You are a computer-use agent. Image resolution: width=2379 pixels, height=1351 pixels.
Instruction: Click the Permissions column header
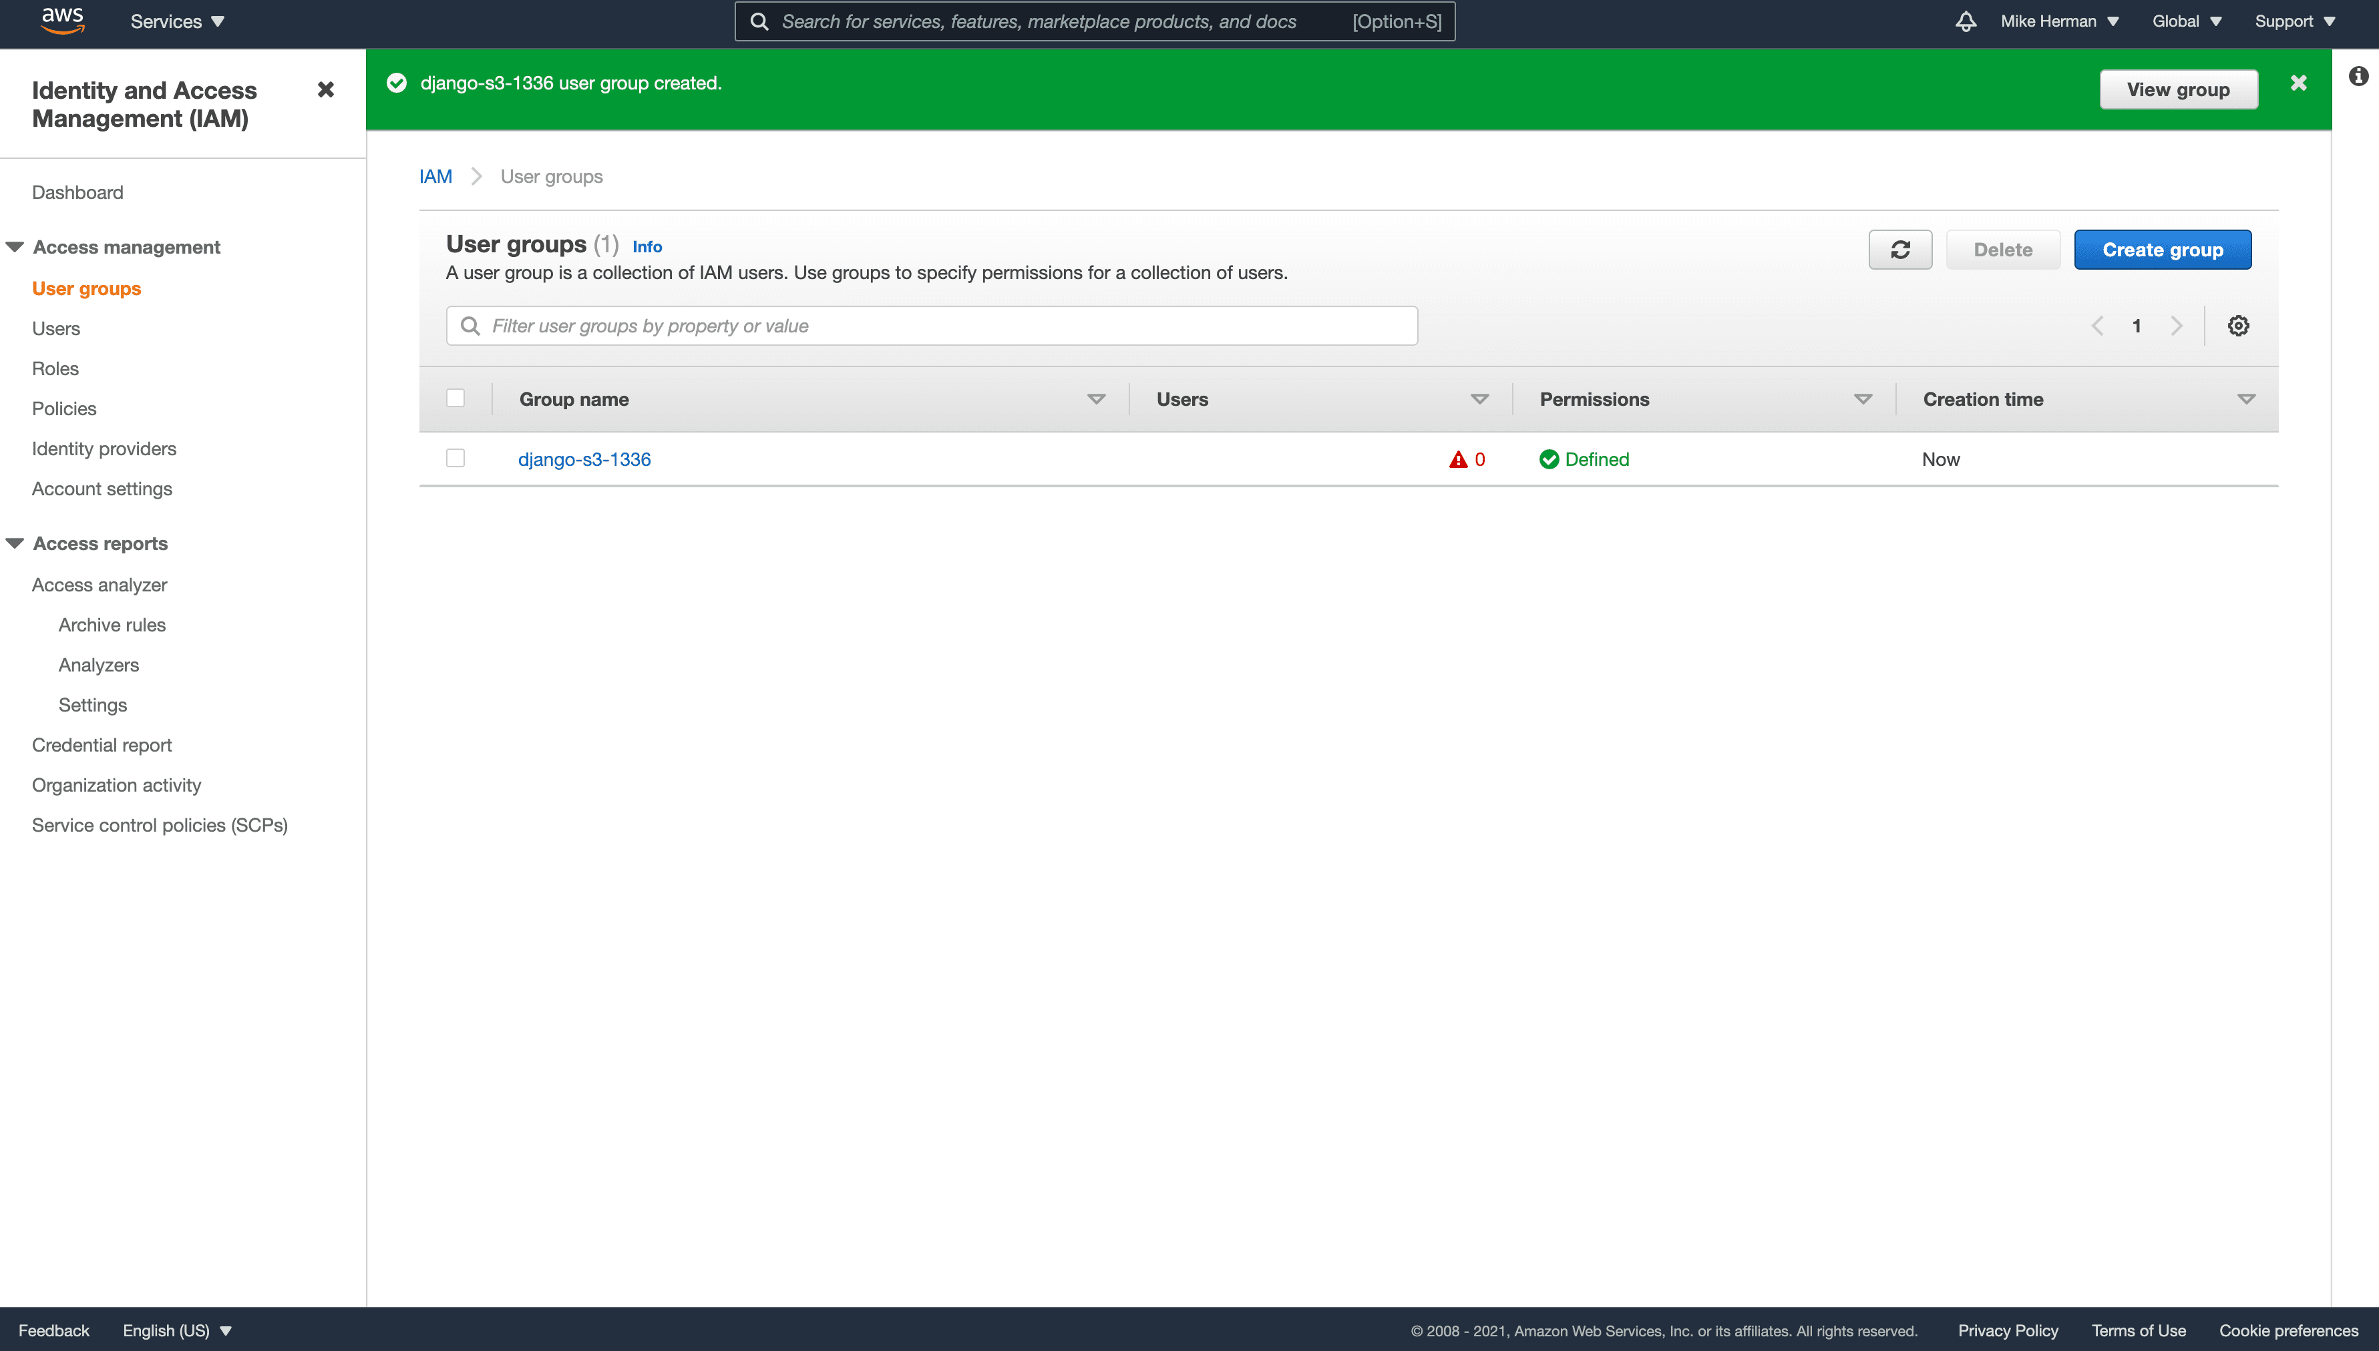point(1594,399)
